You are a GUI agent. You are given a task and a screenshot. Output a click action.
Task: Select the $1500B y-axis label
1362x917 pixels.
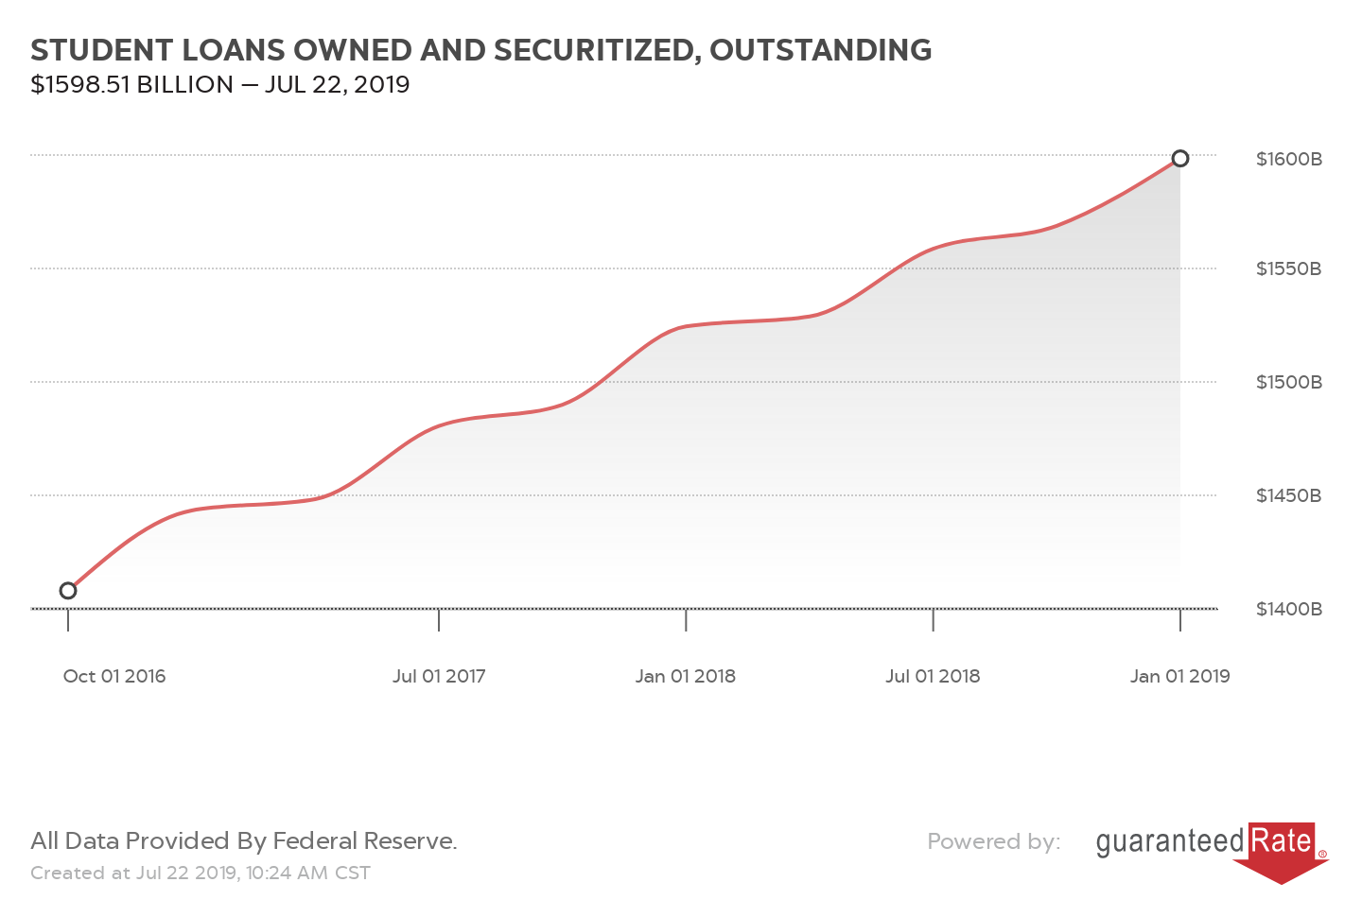click(x=1288, y=382)
